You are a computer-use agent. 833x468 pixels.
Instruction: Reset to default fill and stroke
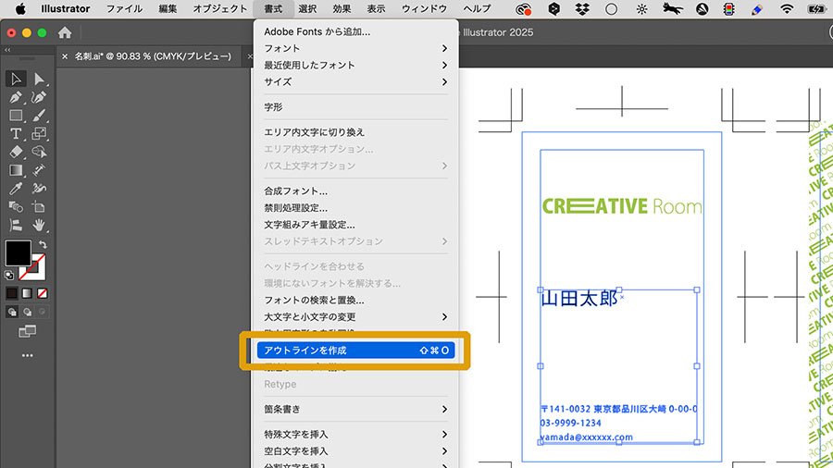point(9,275)
